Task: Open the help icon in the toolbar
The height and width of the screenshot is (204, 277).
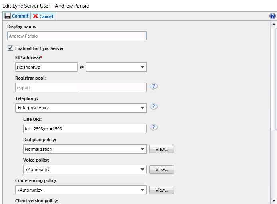Action: [273, 16]
